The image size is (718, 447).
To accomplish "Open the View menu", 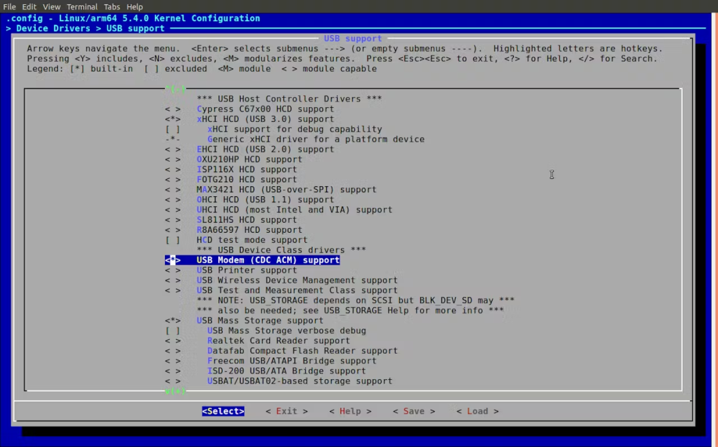I will coord(51,7).
